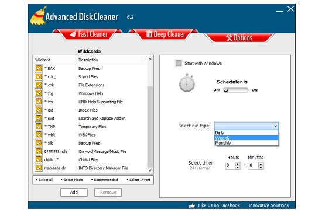Collapse the Select run type dropdown
Screen dimensions: 322x216
275,126
